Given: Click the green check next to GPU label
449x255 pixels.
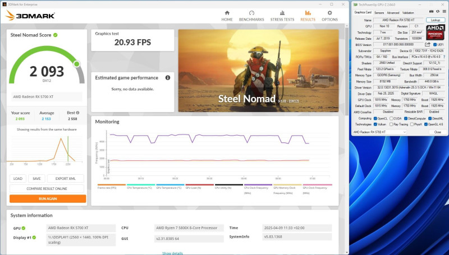Looking at the screenshot, I should tap(24, 228).
